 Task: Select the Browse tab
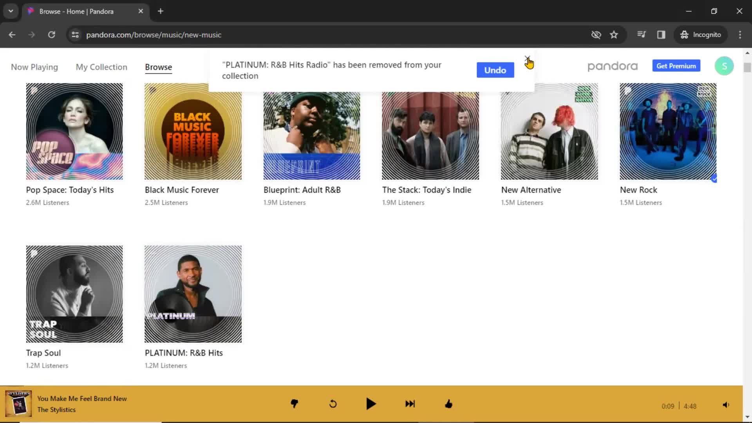pyautogui.click(x=158, y=67)
